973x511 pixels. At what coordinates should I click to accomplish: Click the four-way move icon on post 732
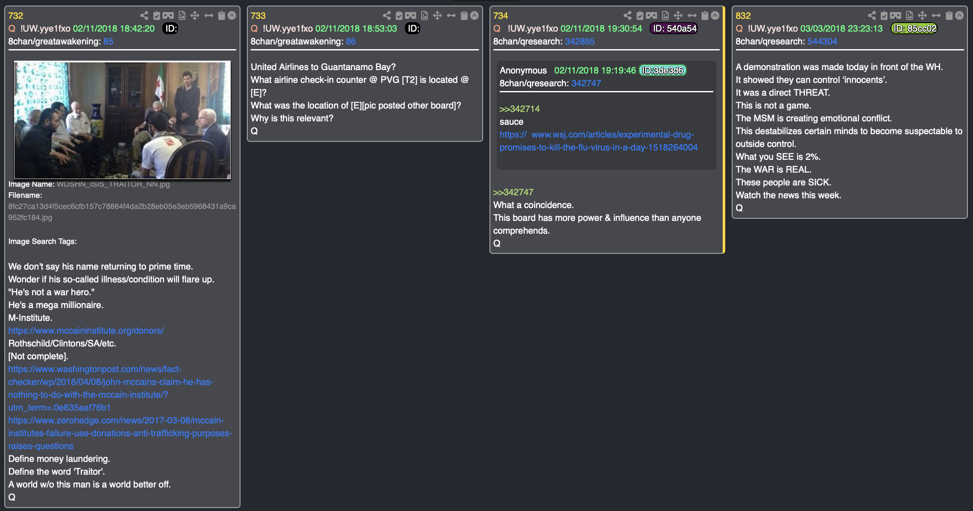pyautogui.click(x=195, y=16)
